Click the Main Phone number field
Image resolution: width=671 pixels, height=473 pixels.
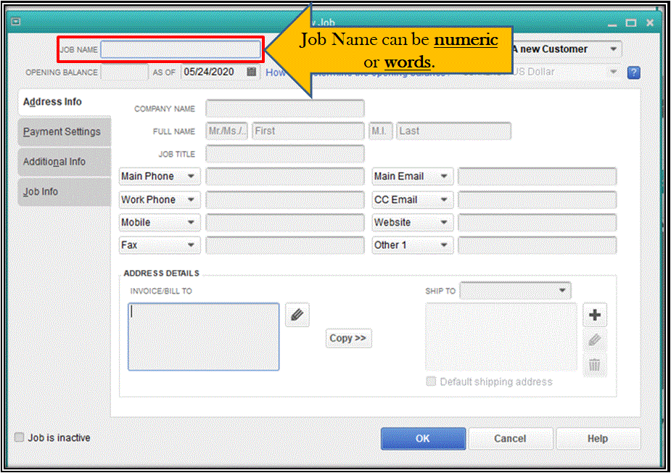[x=285, y=176]
